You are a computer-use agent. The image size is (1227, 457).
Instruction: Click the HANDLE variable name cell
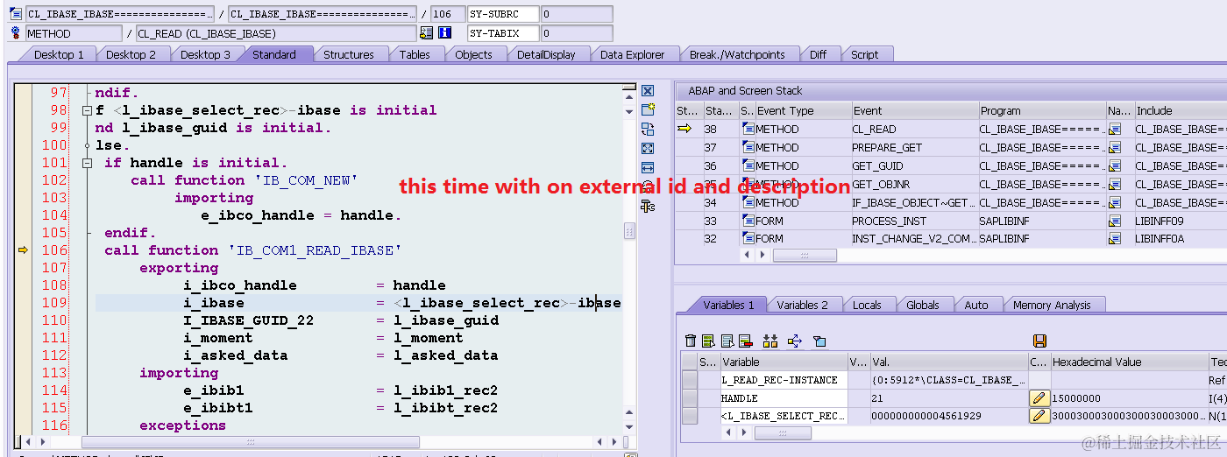tap(783, 398)
